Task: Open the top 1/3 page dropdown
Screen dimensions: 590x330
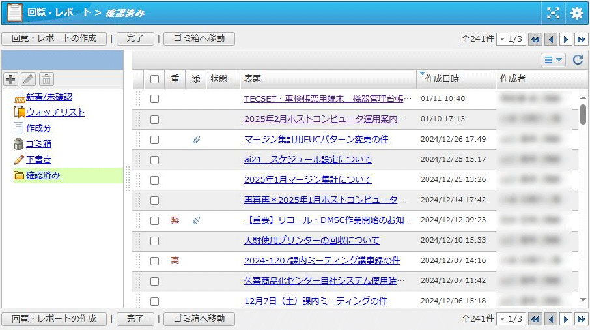Action: pyautogui.click(x=511, y=39)
